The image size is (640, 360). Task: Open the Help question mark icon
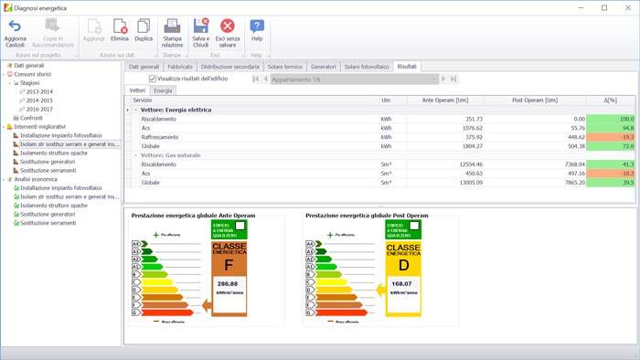[x=257, y=26]
